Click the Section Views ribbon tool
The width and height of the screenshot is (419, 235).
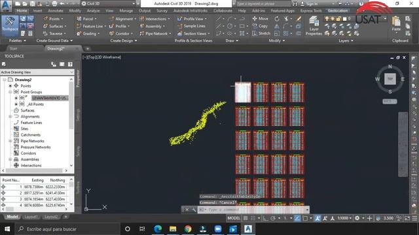193,33
